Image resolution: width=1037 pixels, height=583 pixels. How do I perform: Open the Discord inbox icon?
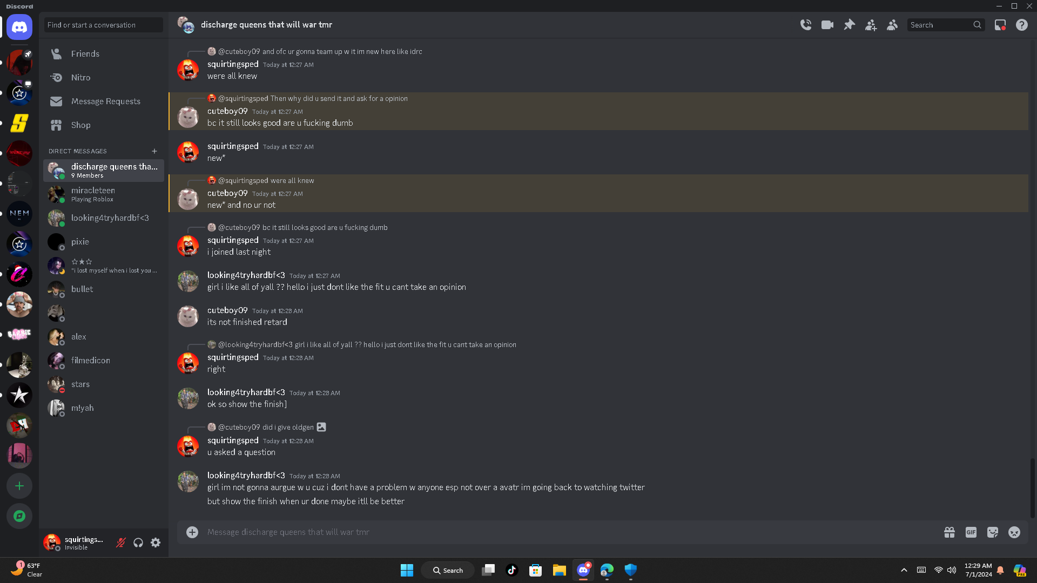tap(1000, 25)
